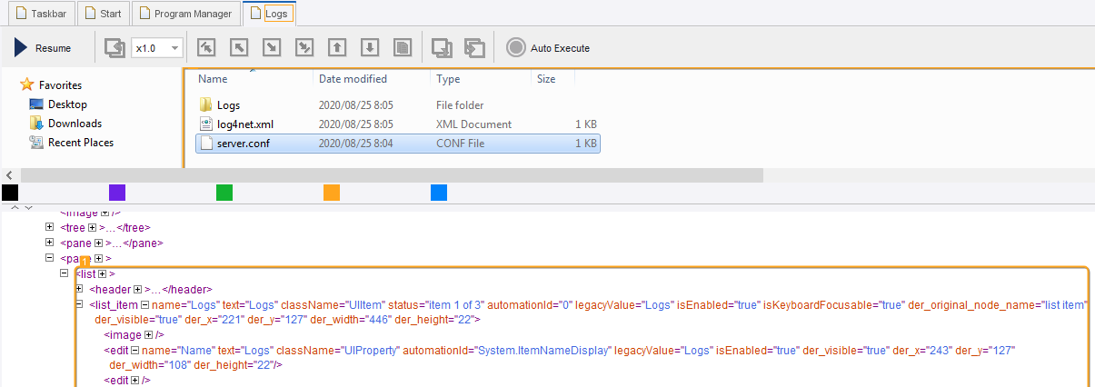Switch to the Program Manager tab

(x=188, y=14)
